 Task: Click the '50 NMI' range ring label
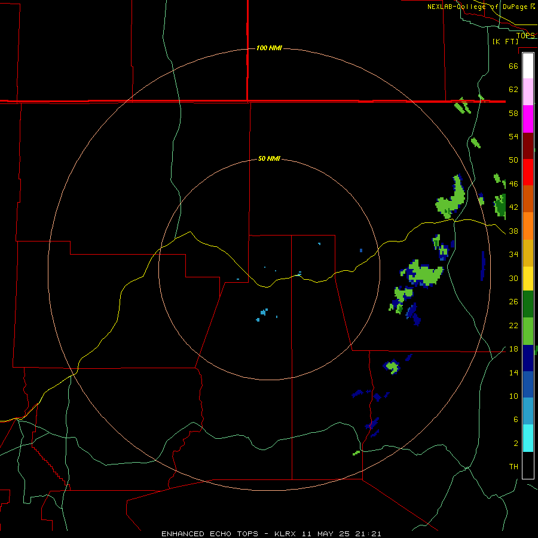(x=269, y=158)
